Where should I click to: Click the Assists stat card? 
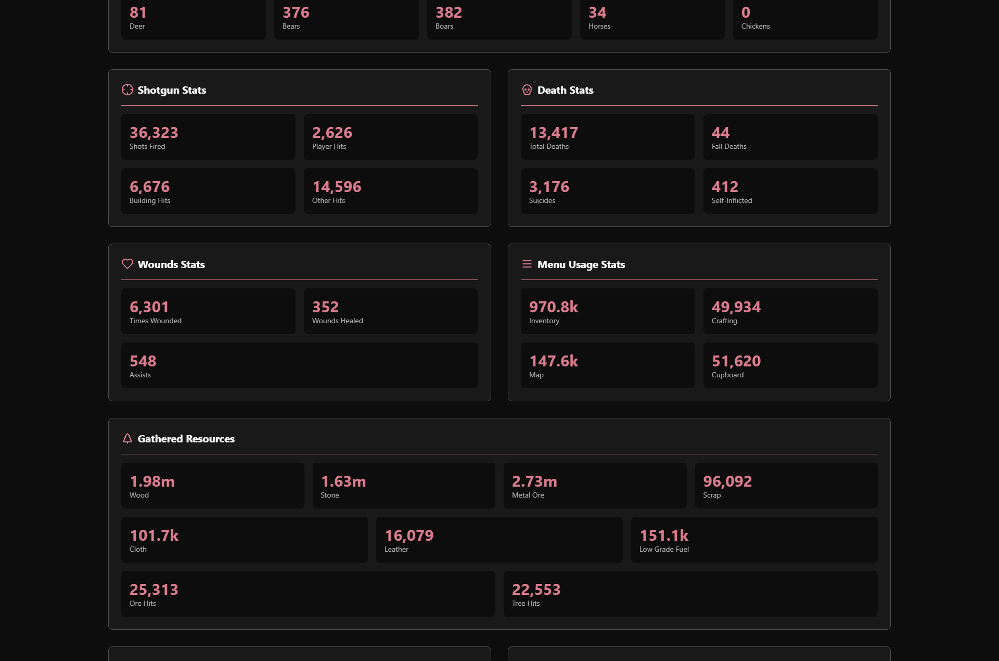(x=299, y=365)
